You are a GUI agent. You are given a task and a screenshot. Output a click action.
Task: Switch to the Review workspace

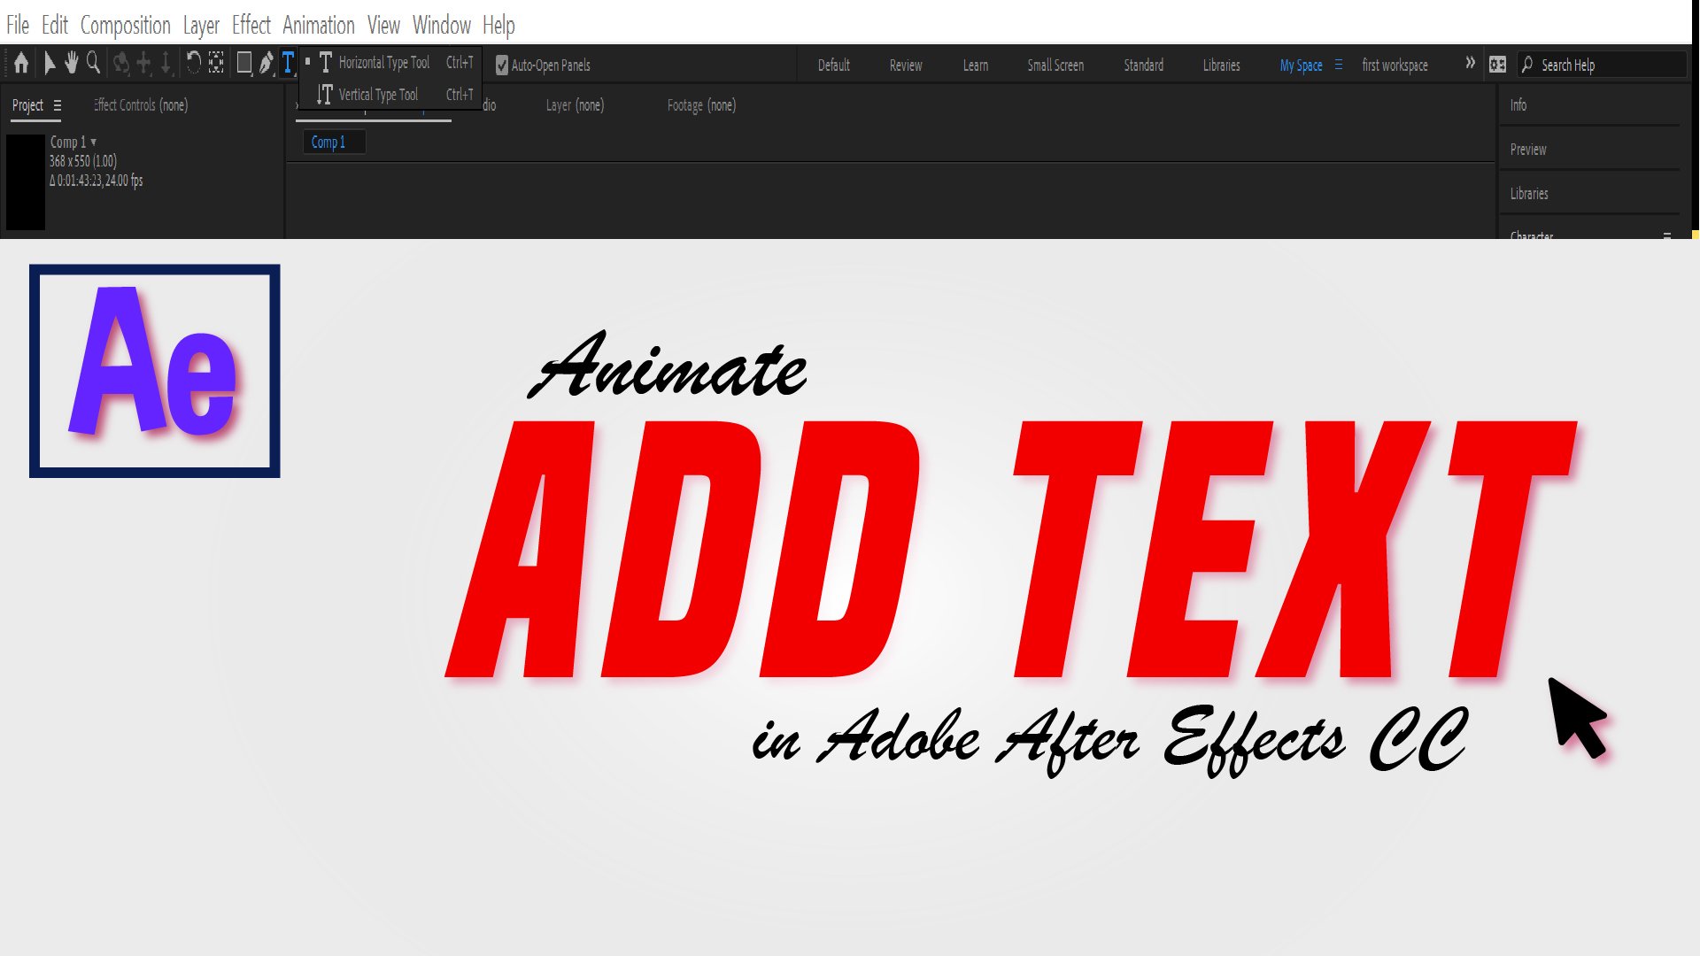coord(906,65)
